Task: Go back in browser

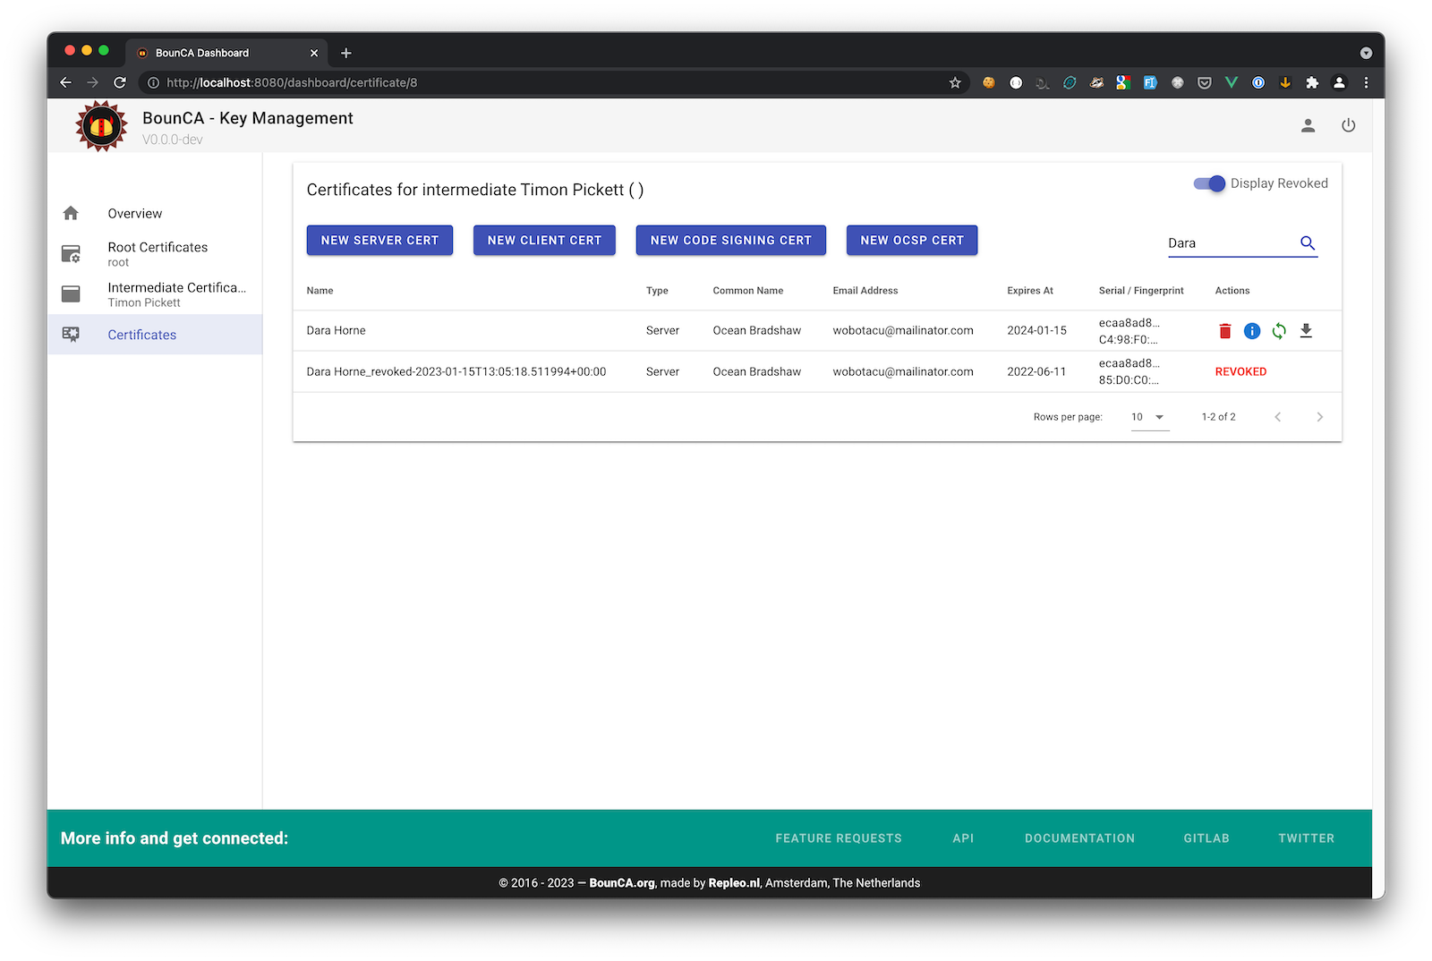Action: [x=65, y=82]
